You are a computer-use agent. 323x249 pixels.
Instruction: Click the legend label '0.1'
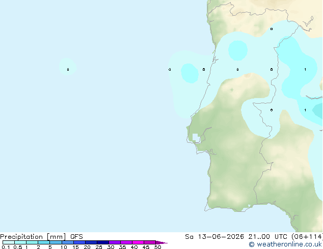click(6, 247)
